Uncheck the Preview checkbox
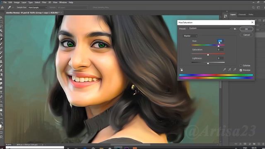The image size is (265, 149). pyautogui.click(x=241, y=70)
